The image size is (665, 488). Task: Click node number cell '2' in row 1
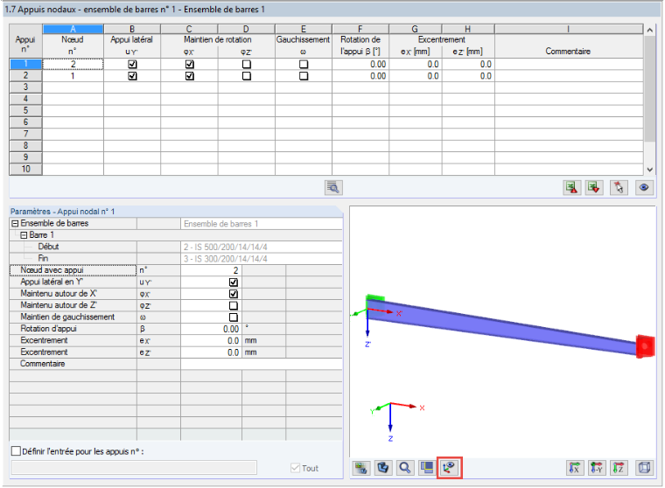[73, 64]
